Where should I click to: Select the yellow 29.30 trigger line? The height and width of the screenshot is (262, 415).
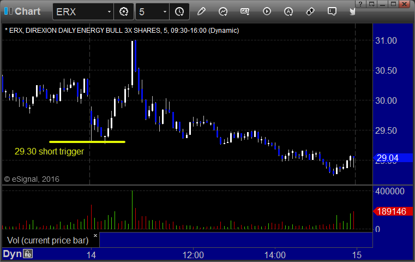87,142
